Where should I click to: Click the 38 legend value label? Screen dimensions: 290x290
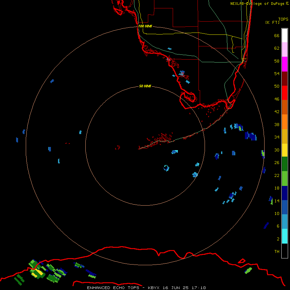pos(277,124)
